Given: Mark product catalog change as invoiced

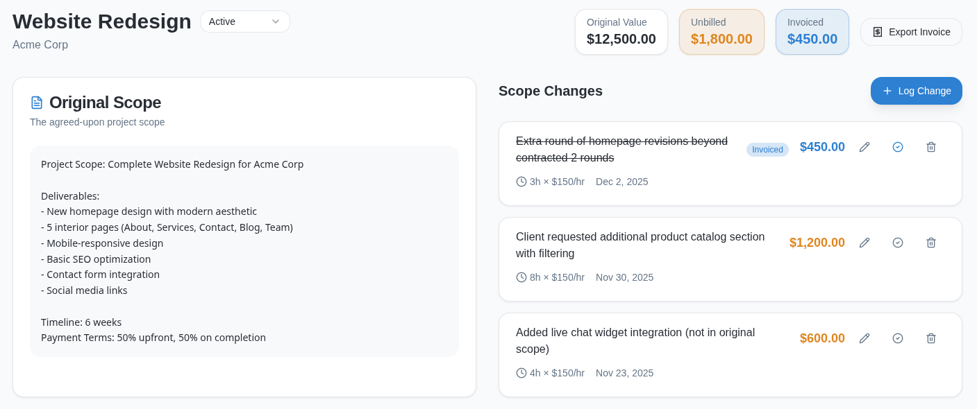Looking at the screenshot, I should [898, 243].
